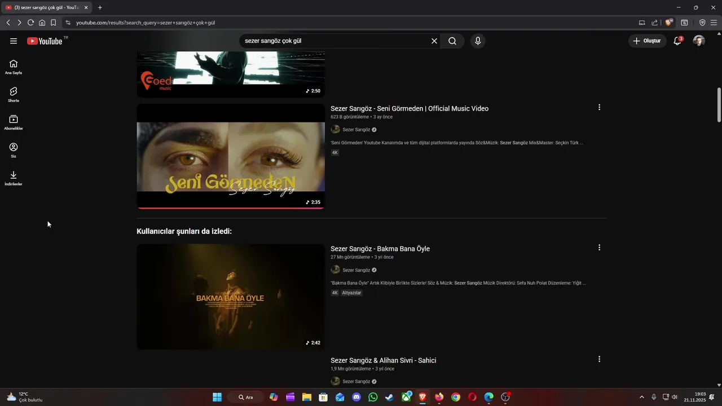Screen dimensions: 722x406
Task: Start voice search with microphone
Action: click(478, 41)
